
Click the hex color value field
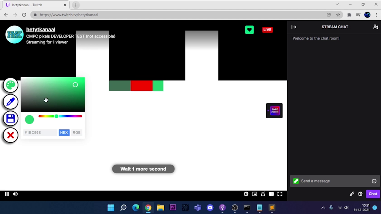(x=40, y=133)
